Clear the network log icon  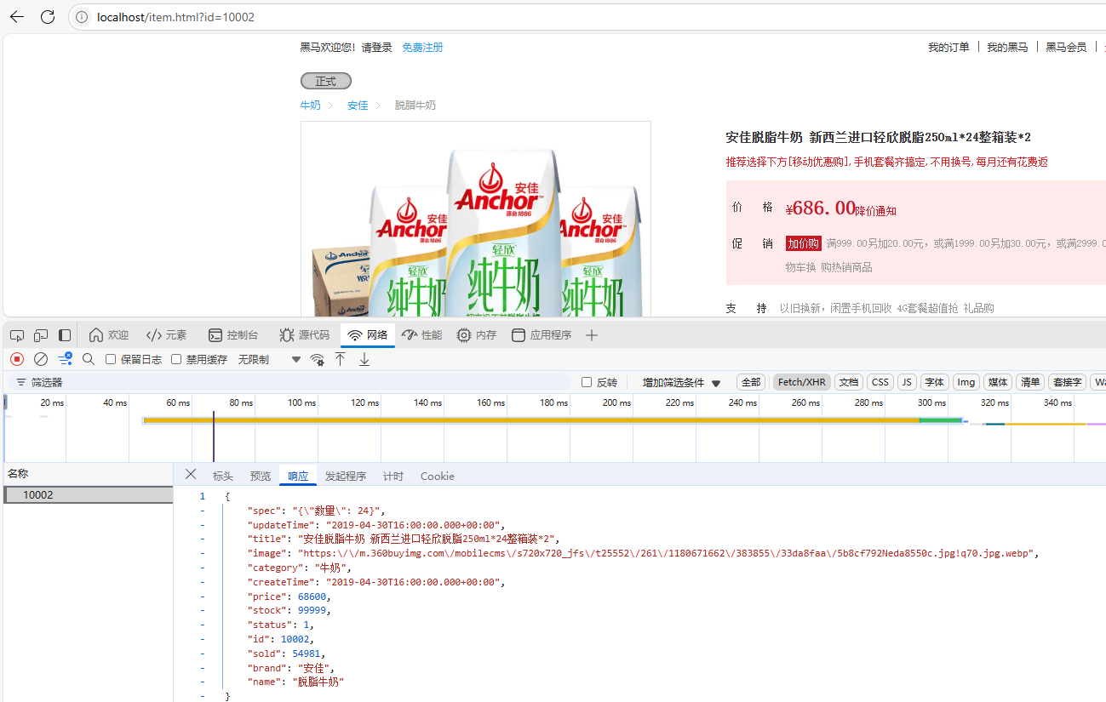[40, 359]
